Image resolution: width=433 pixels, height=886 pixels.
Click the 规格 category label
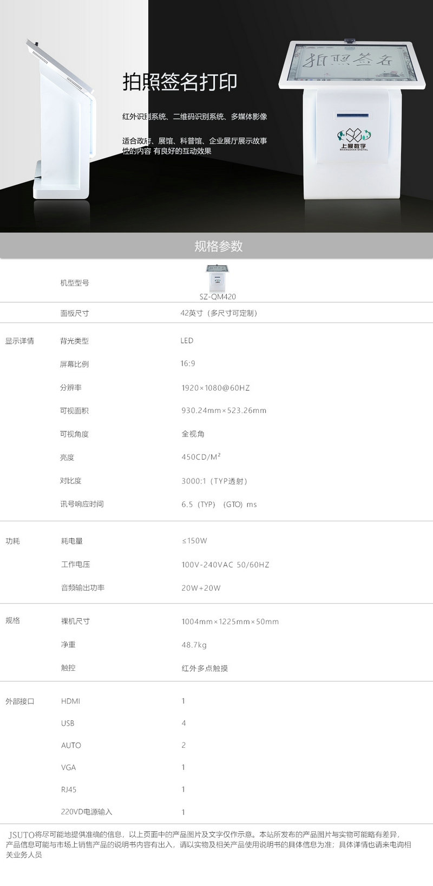tap(13, 620)
